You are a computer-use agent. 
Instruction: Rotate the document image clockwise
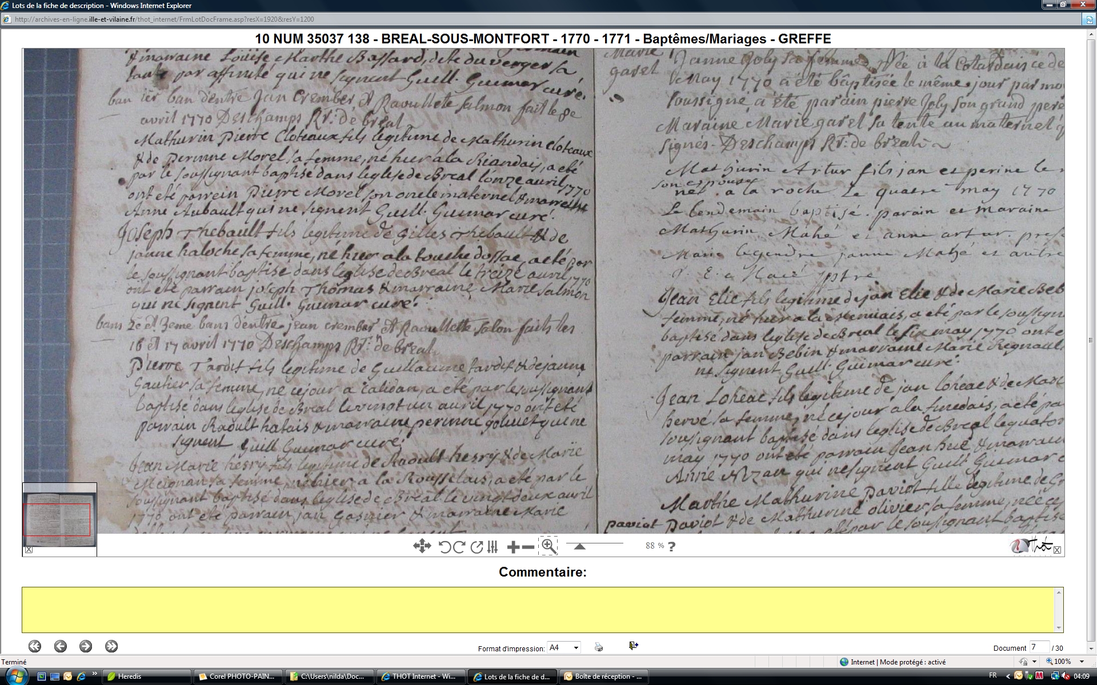coord(458,547)
